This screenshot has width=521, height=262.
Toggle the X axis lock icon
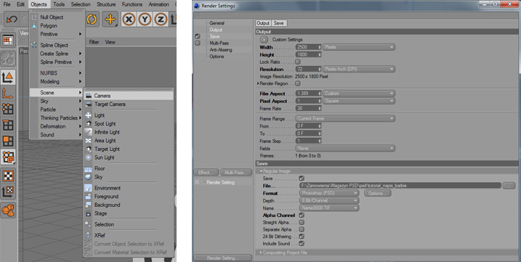click(x=129, y=20)
